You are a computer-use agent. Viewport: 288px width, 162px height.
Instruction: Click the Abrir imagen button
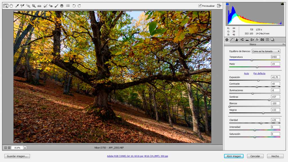(x=234, y=156)
